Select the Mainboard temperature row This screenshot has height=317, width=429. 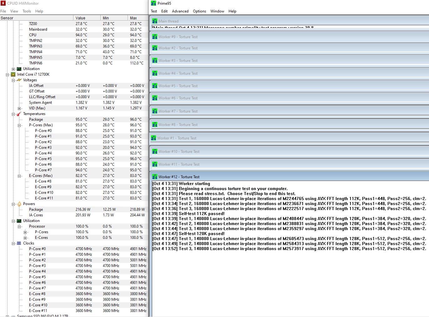click(74, 29)
